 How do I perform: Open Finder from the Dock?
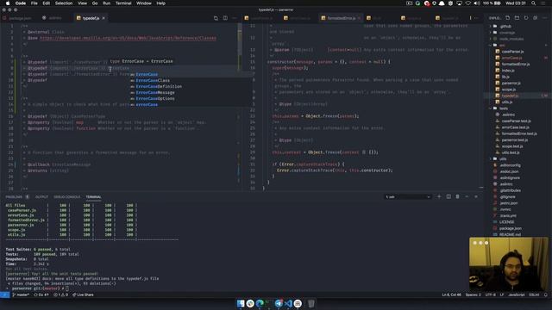click(241, 303)
